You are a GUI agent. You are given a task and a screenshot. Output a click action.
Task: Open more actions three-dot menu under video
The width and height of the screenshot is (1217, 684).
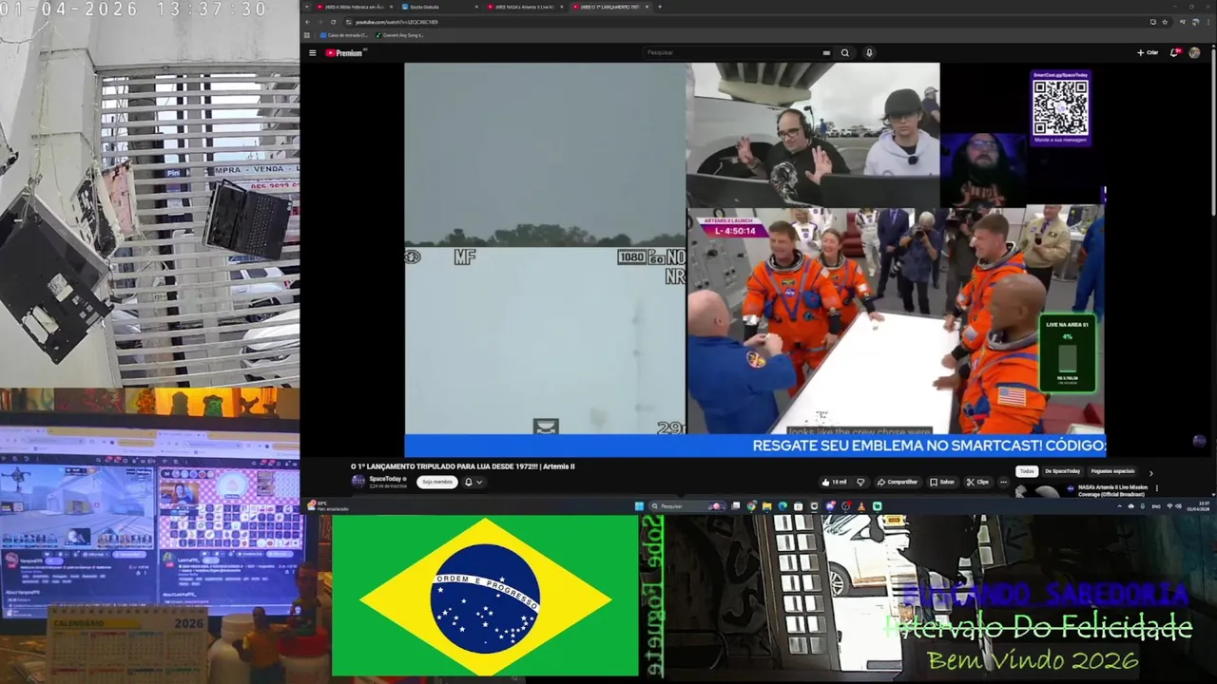[x=1003, y=482]
